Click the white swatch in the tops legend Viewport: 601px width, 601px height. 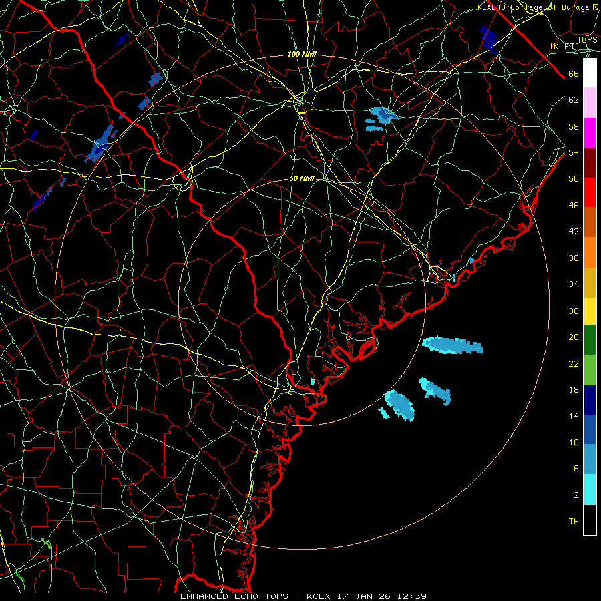[x=590, y=73]
